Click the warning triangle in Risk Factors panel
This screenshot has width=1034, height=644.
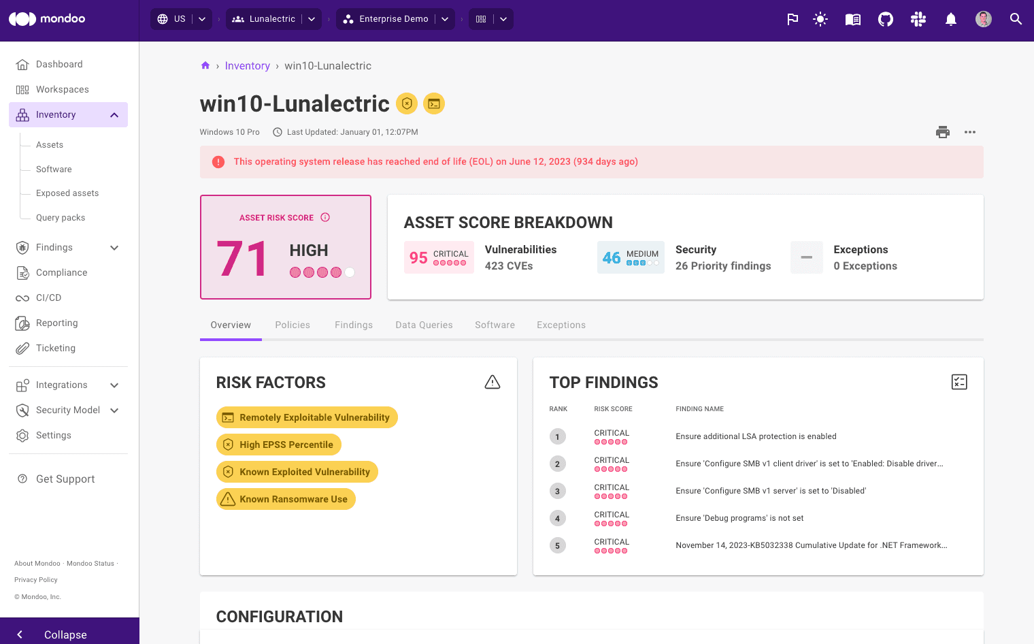click(492, 382)
